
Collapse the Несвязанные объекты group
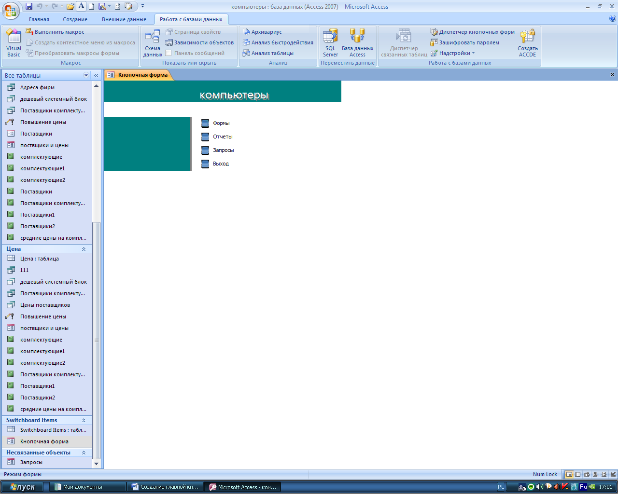click(x=84, y=453)
